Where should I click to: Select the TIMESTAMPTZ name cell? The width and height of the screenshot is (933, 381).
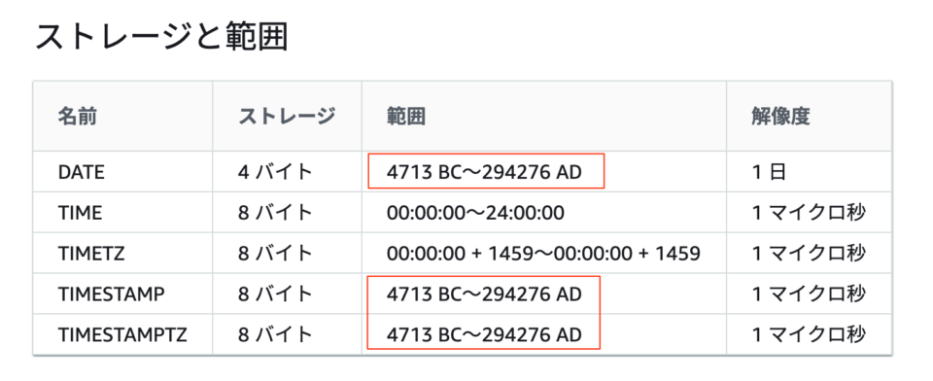pyautogui.click(x=122, y=334)
